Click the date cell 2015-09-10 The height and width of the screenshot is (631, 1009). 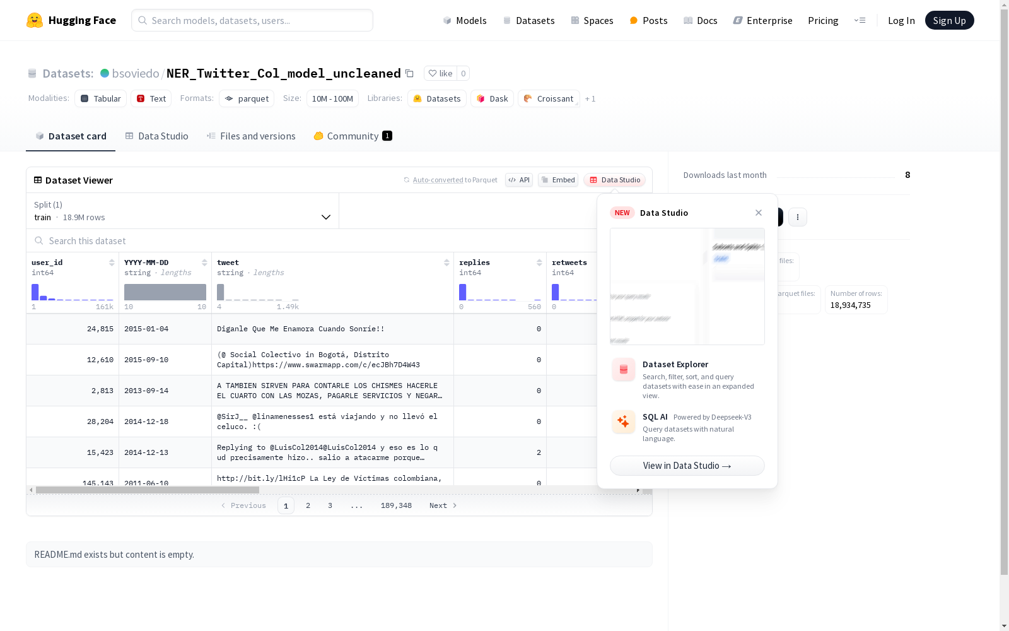click(x=165, y=360)
